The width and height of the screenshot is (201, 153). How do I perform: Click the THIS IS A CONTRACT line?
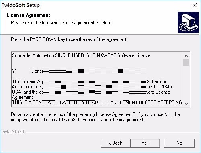coord(97,102)
